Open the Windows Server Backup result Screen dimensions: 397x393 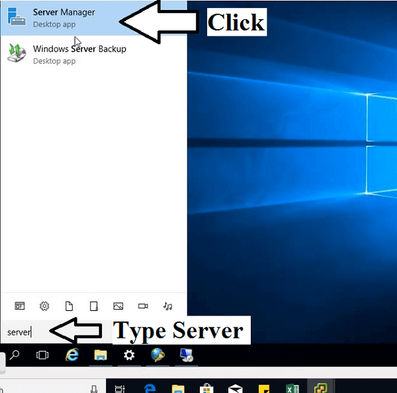[94, 54]
